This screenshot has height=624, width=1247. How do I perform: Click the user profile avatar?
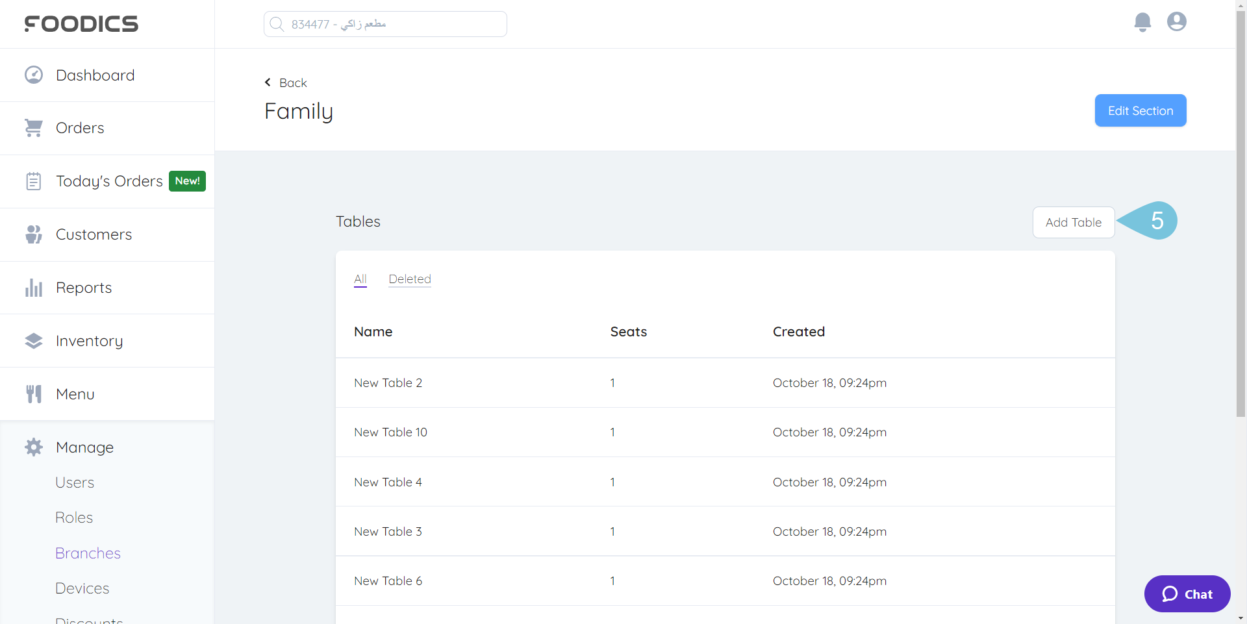[x=1176, y=21]
